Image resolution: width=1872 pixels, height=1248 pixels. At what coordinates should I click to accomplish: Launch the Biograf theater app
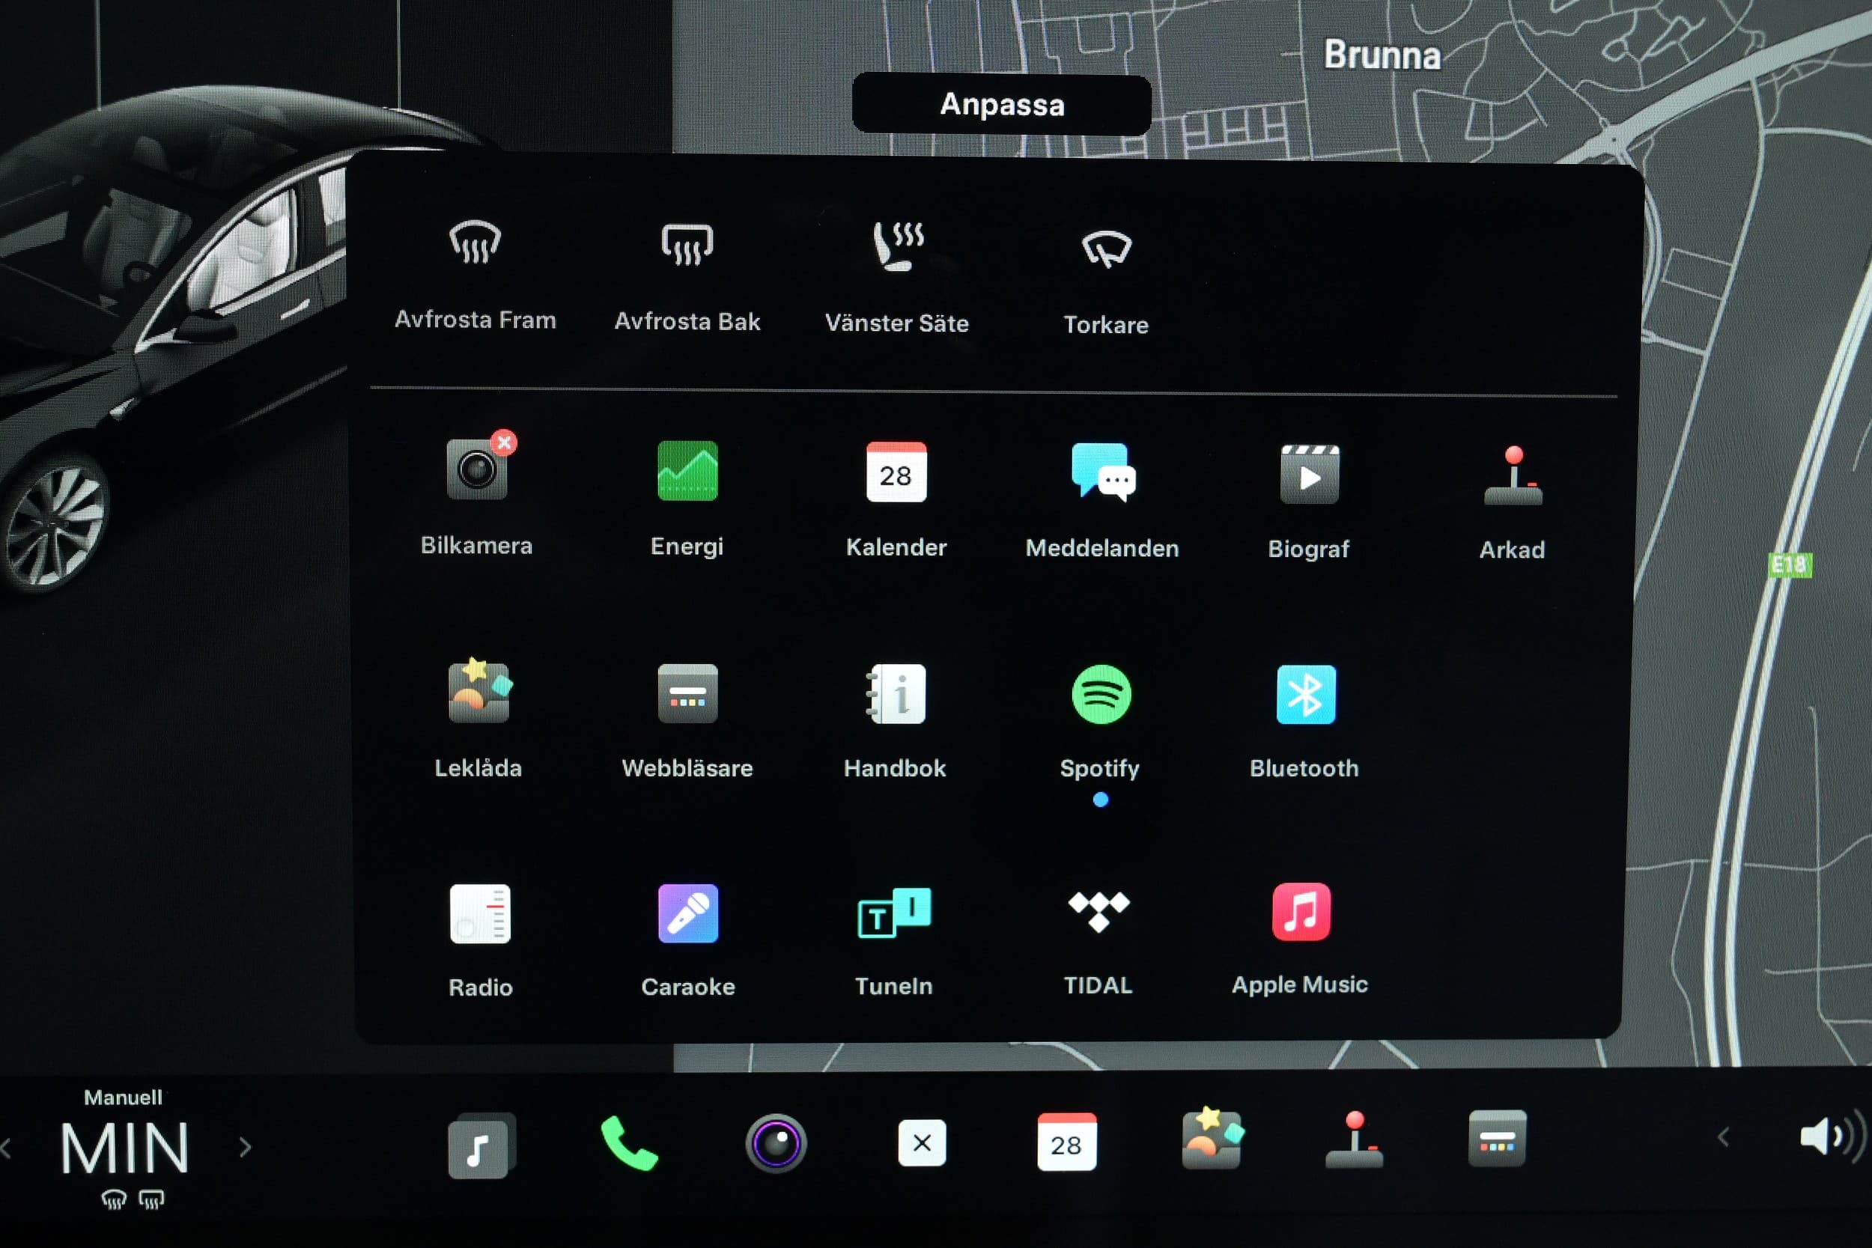[1310, 475]
